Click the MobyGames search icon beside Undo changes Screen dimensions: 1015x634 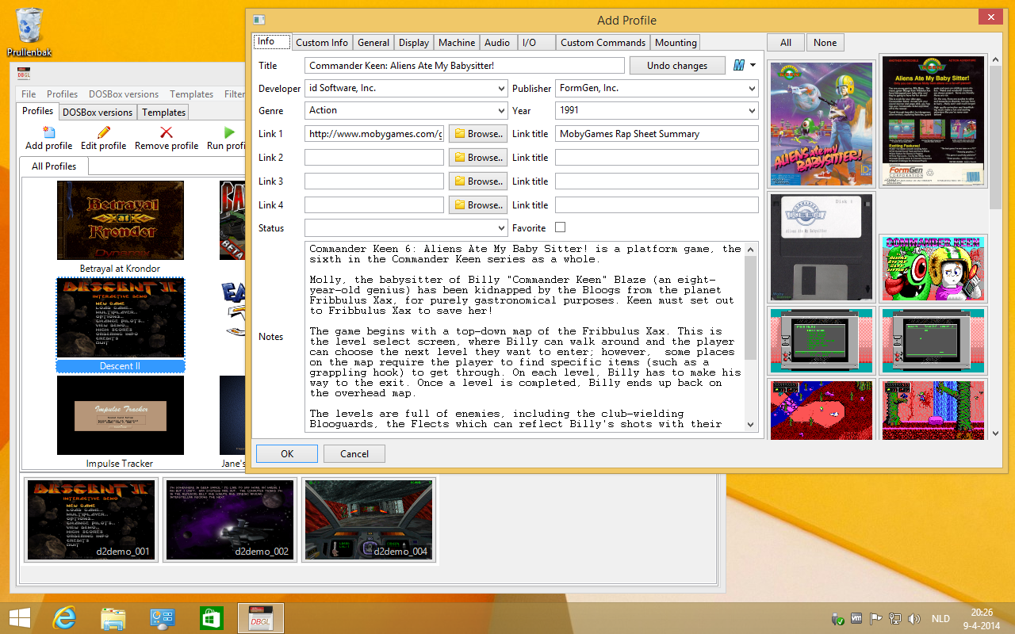tap(739, 65)
